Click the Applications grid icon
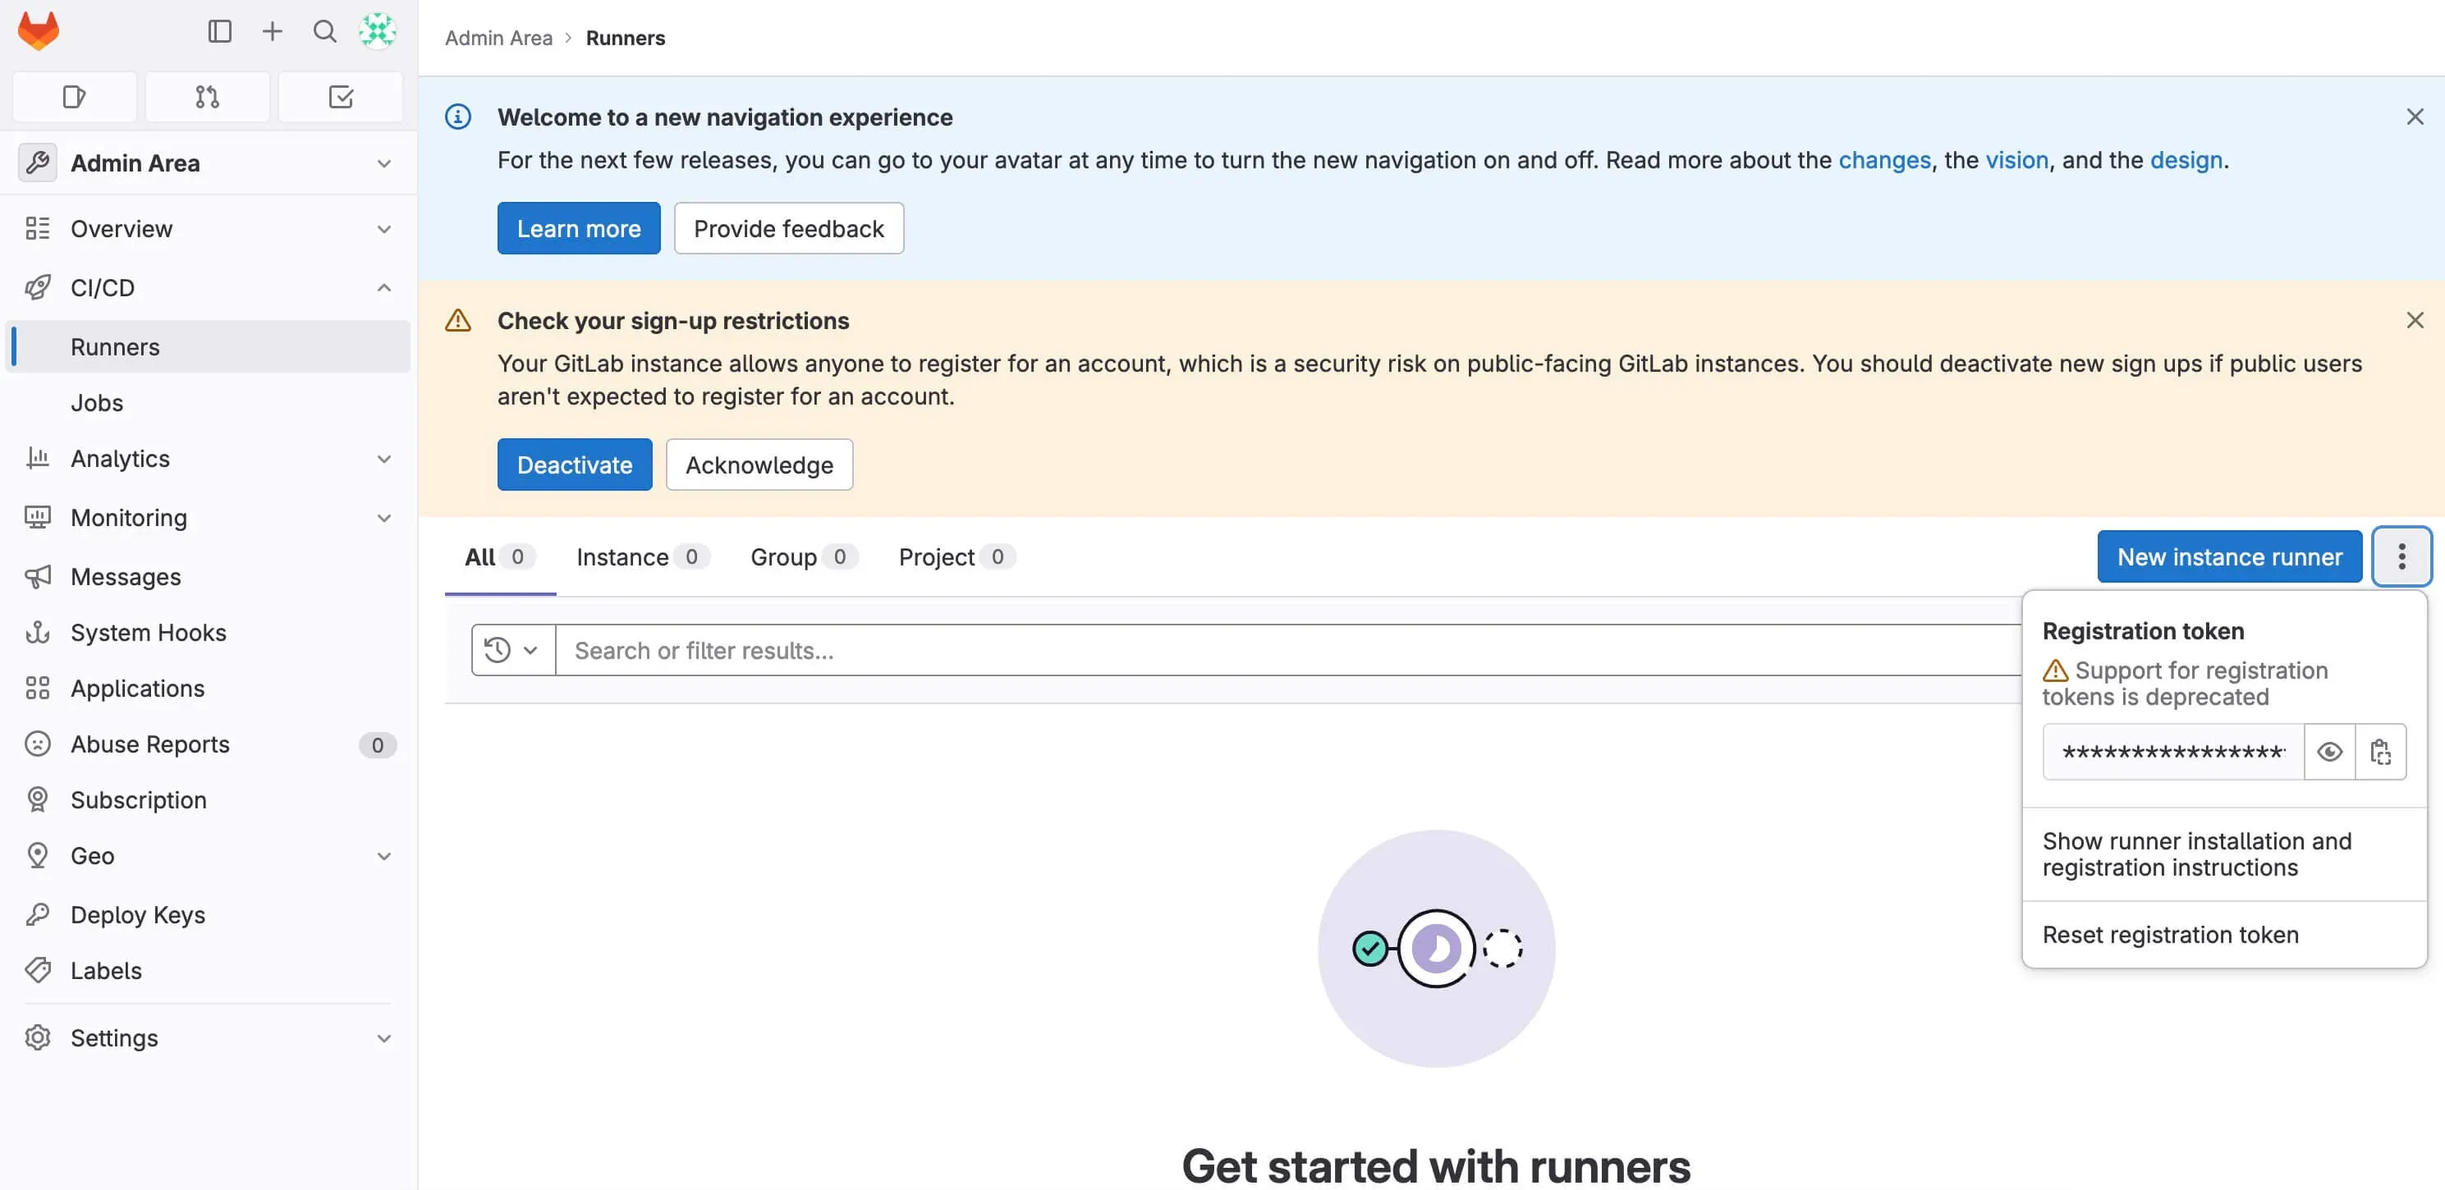 point(38,688)
